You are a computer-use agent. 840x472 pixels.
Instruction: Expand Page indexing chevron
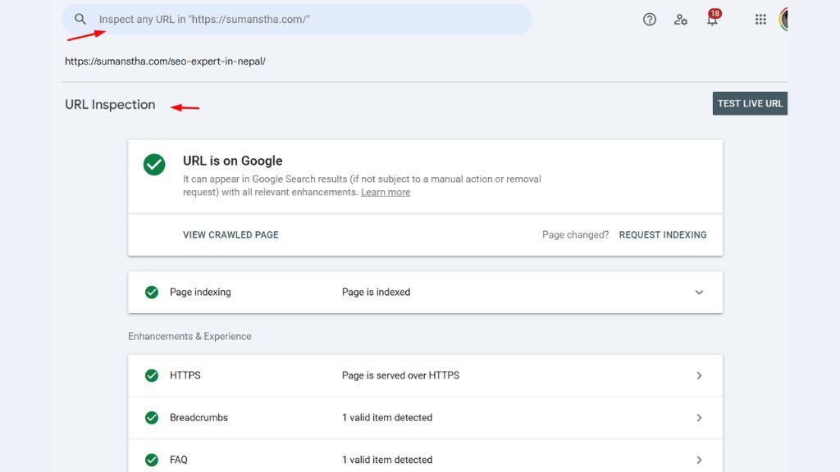pyautogui.click(x=699, y=293)
